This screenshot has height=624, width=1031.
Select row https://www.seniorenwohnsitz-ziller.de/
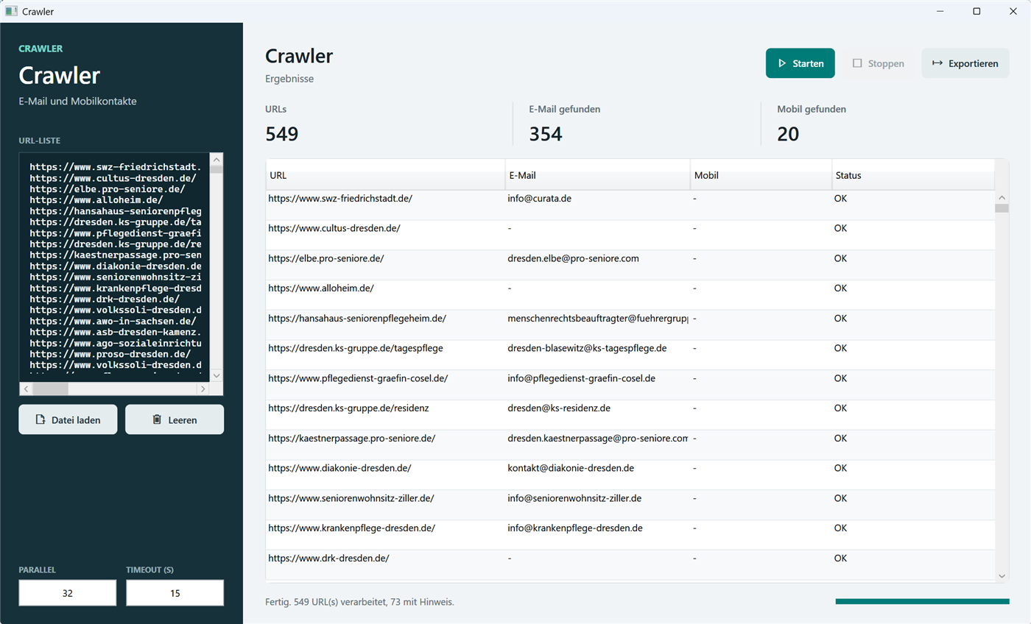point(630,505)
